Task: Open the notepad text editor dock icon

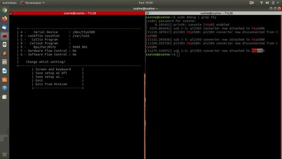Action: 4,97
